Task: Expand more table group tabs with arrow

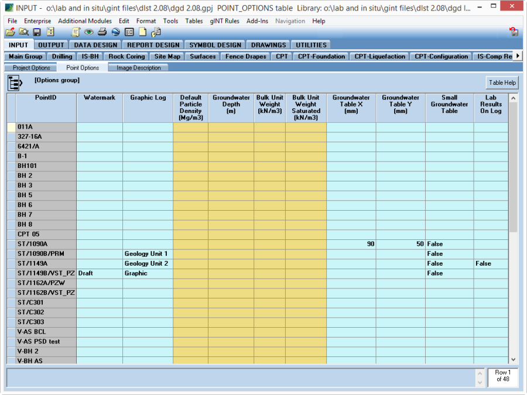Action: coord(518,56)
